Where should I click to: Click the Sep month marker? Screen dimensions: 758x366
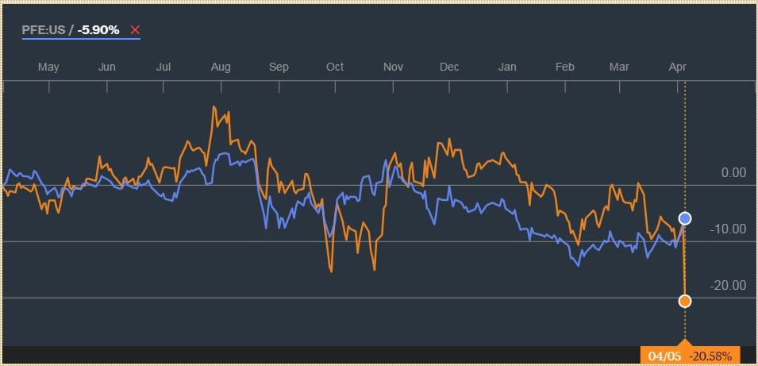coord(279,67)
